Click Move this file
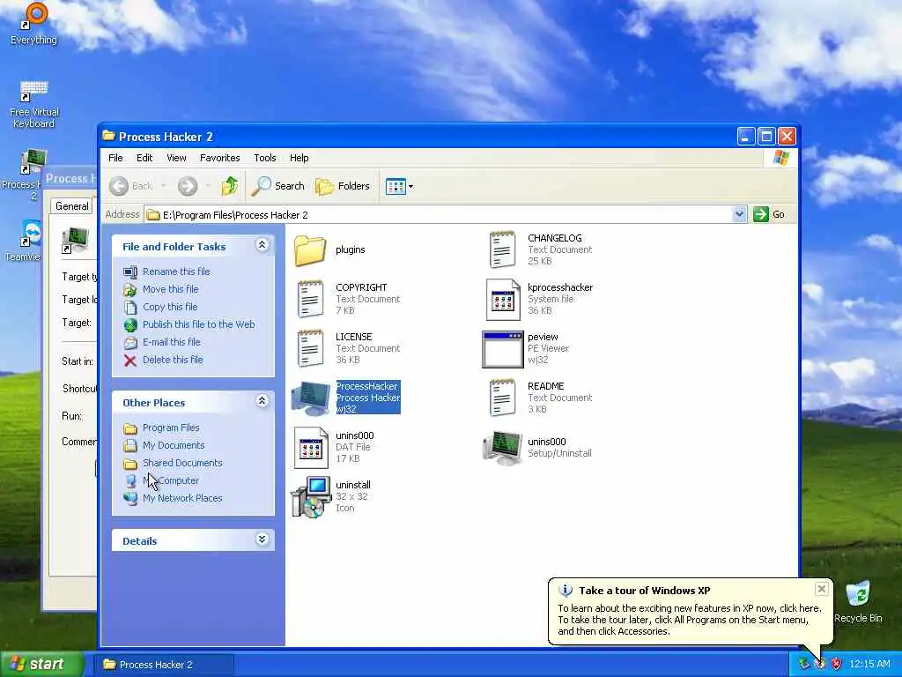902x677 pixels. (170, 289)
